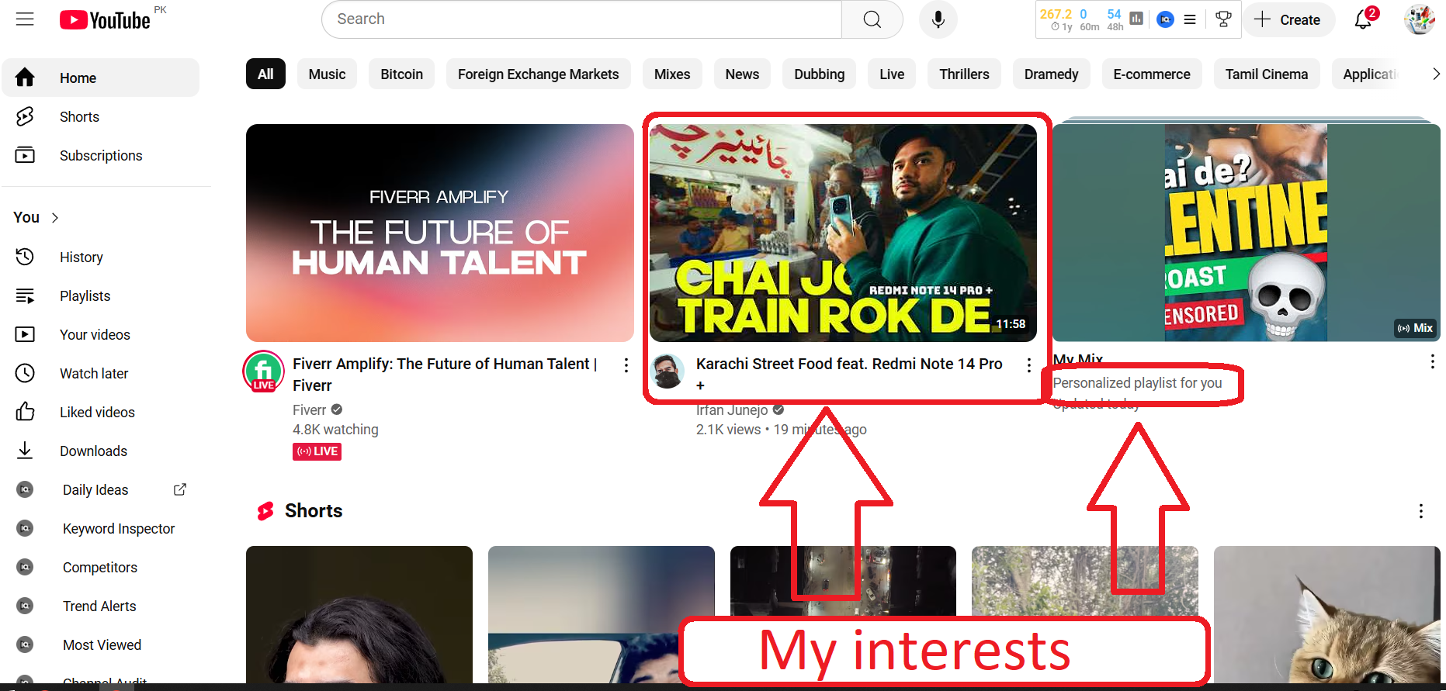Select the Live filter chip
This screenshot has width=1446, height=691.
pyautogui.click(x=892, y=74)
